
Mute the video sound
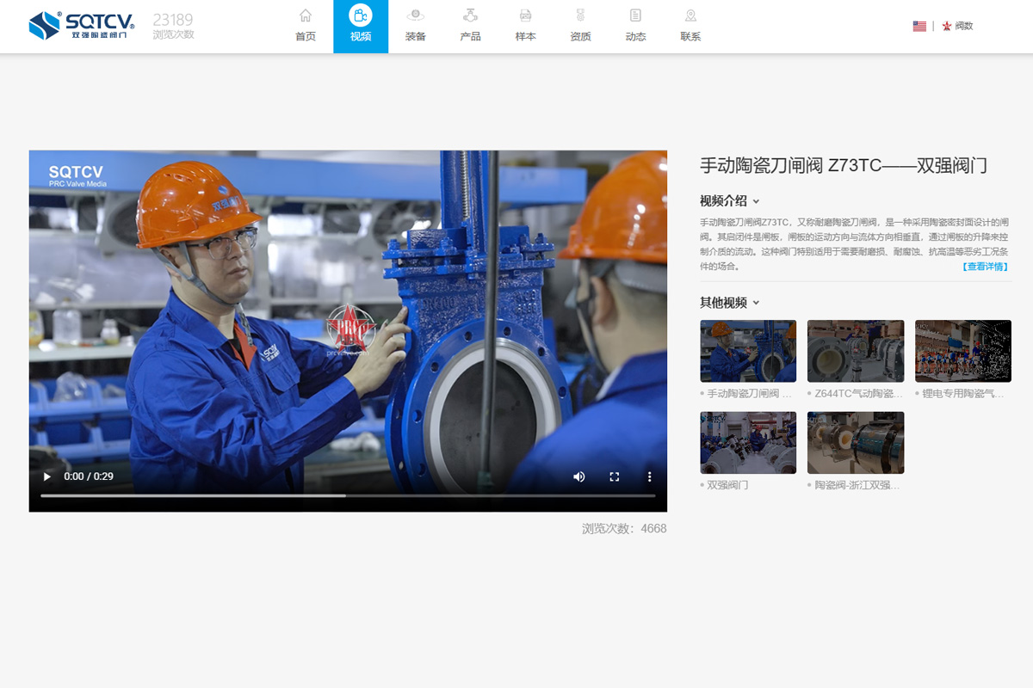coord(579,476)
